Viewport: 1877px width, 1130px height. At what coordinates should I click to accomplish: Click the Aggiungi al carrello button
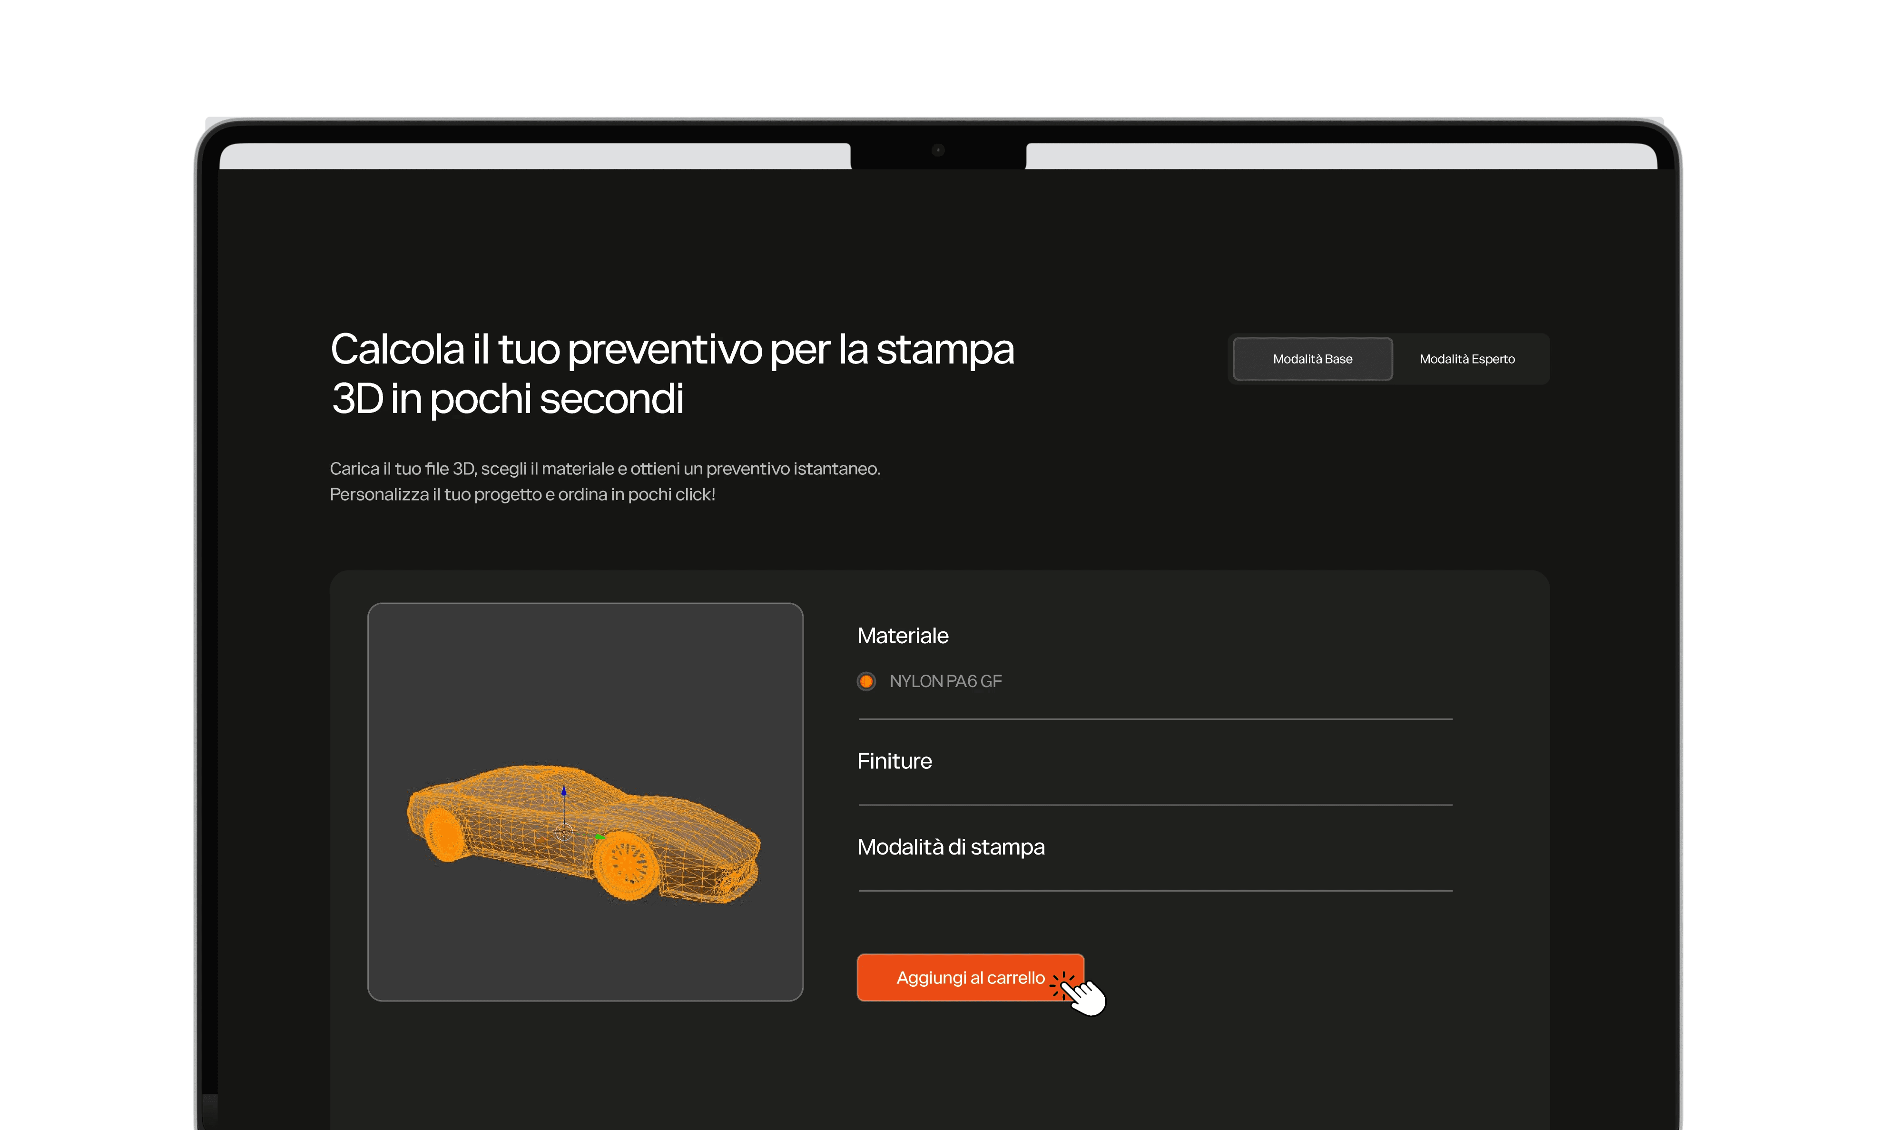(x=970, y=978)
